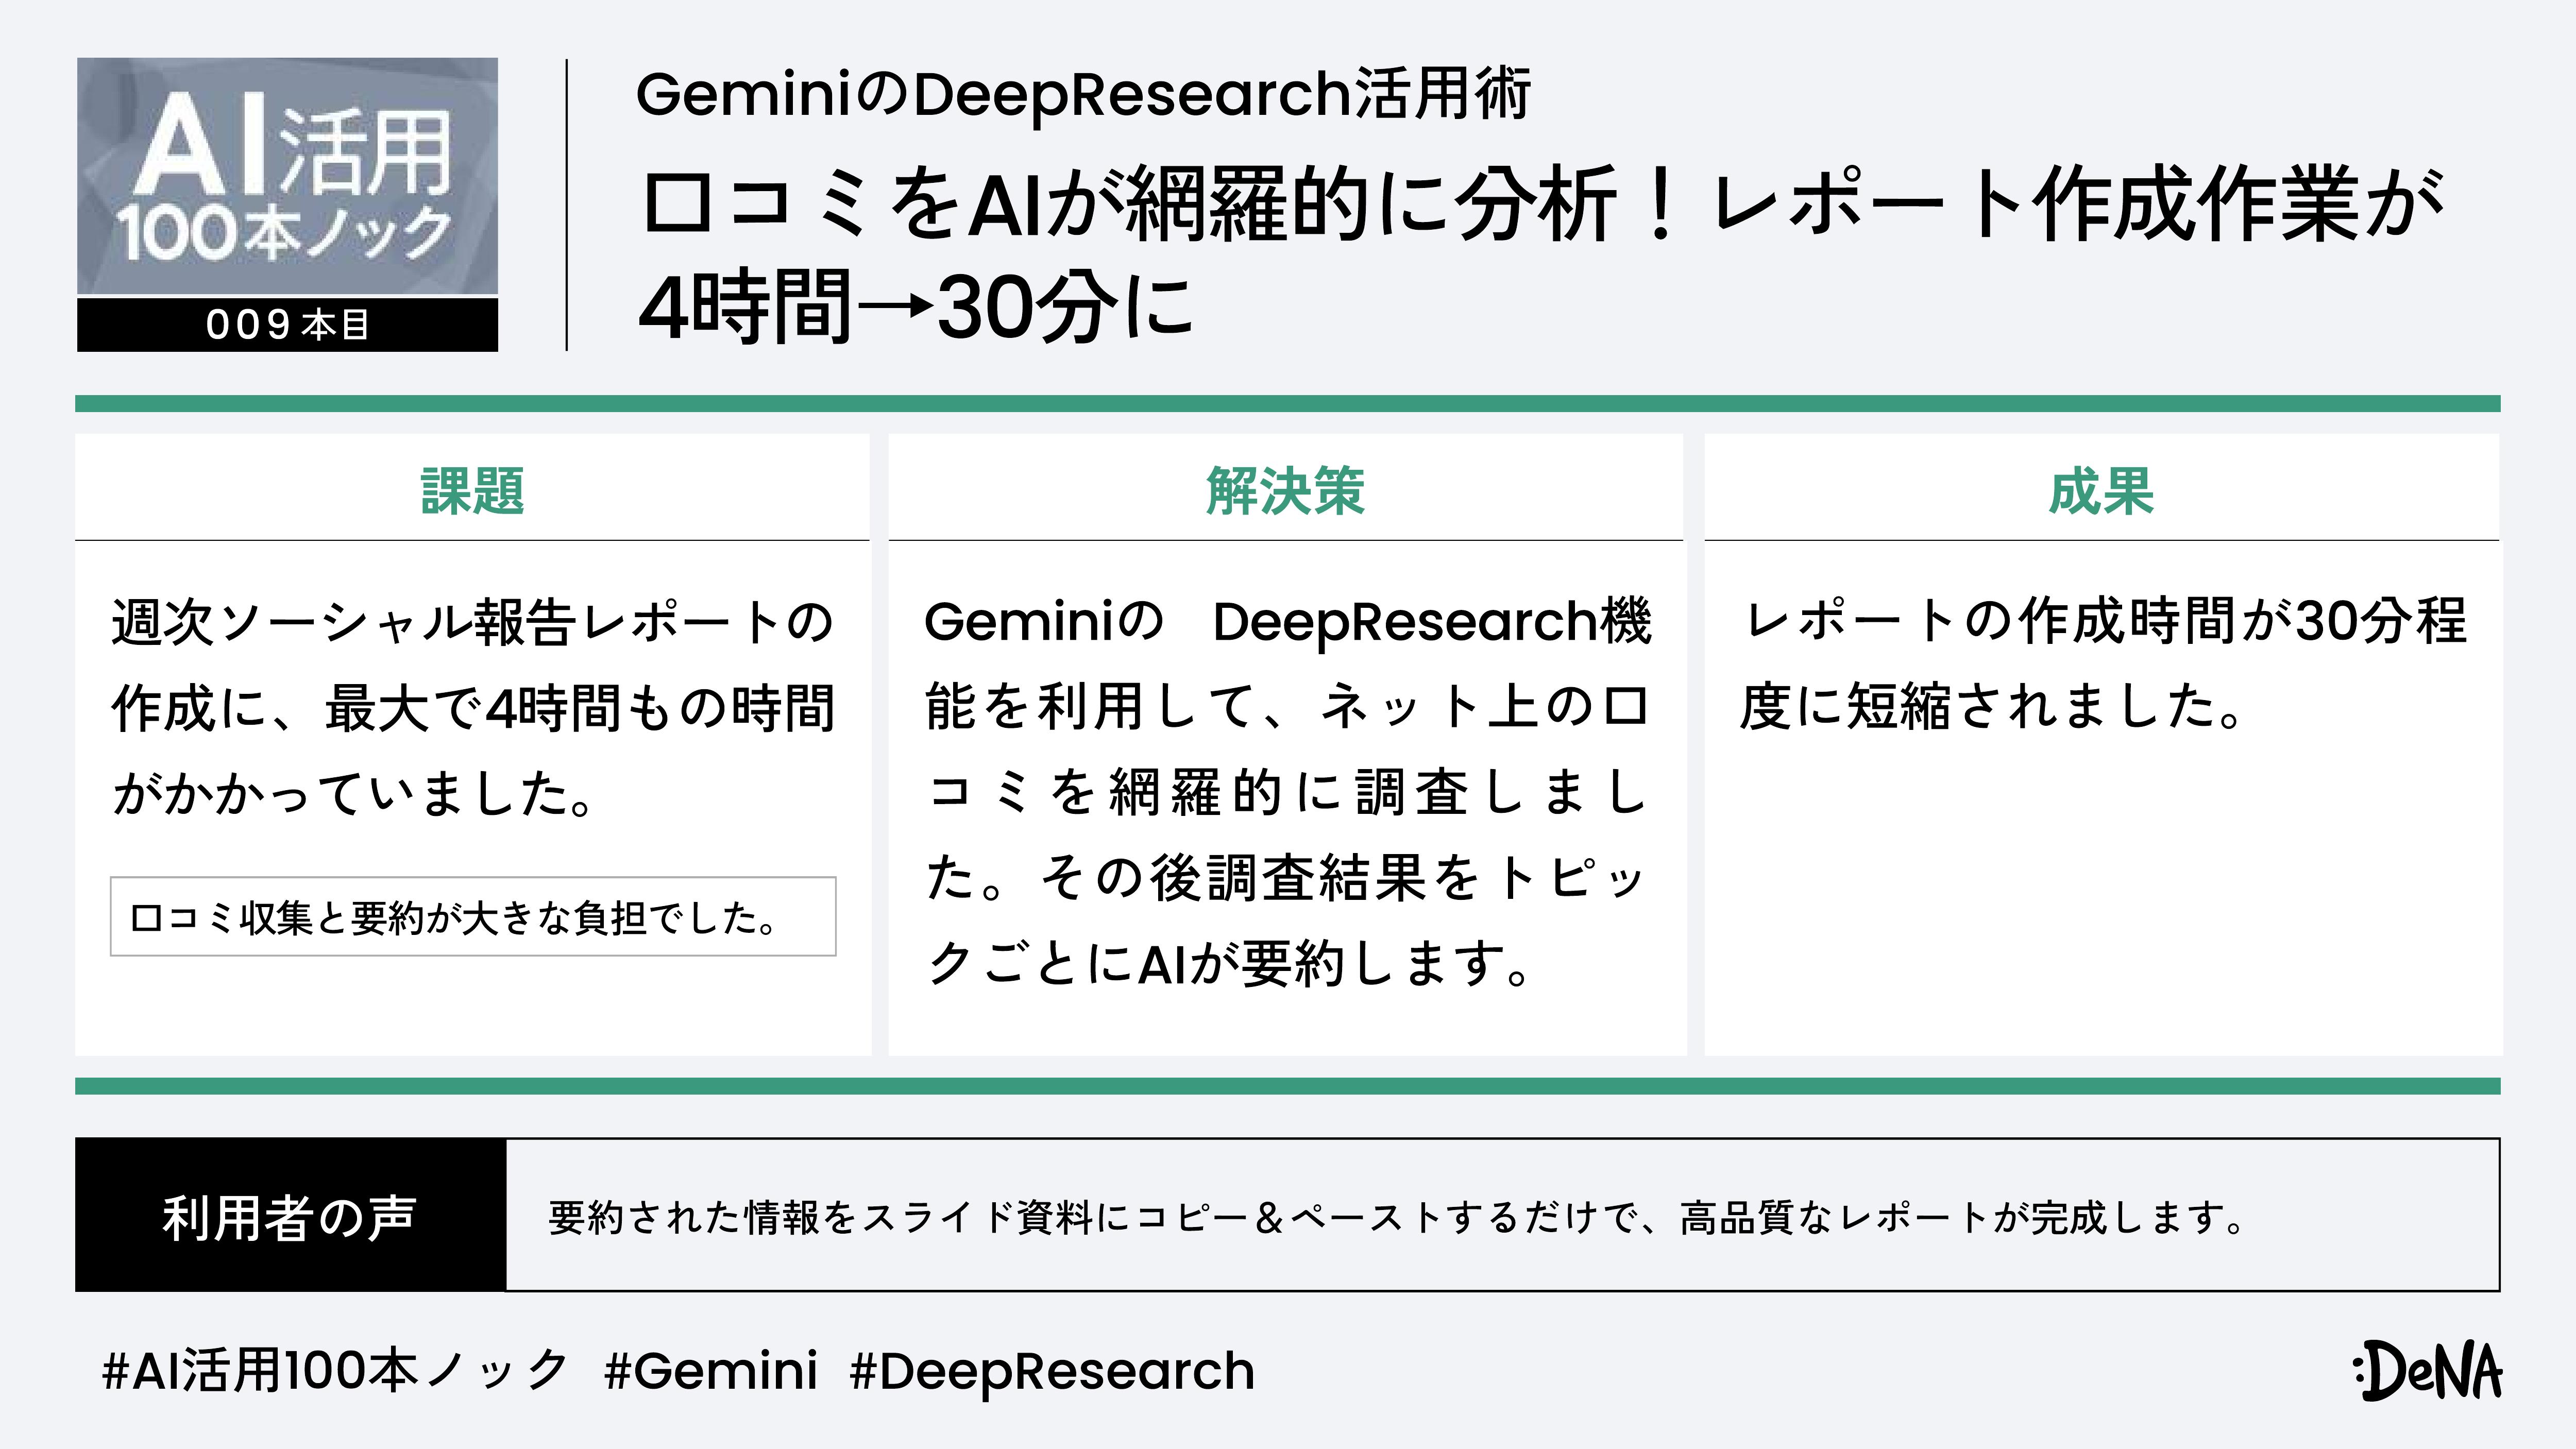Select the 009本目 black label
Screen dimensions: 2576x1449
click(x=287, y=325)
